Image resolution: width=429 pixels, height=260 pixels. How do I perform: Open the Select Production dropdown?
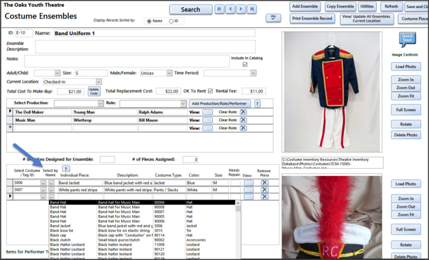(x=100, y=104)
